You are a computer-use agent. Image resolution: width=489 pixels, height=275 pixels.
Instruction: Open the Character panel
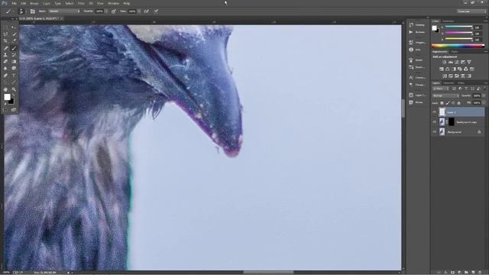(418, 77)
